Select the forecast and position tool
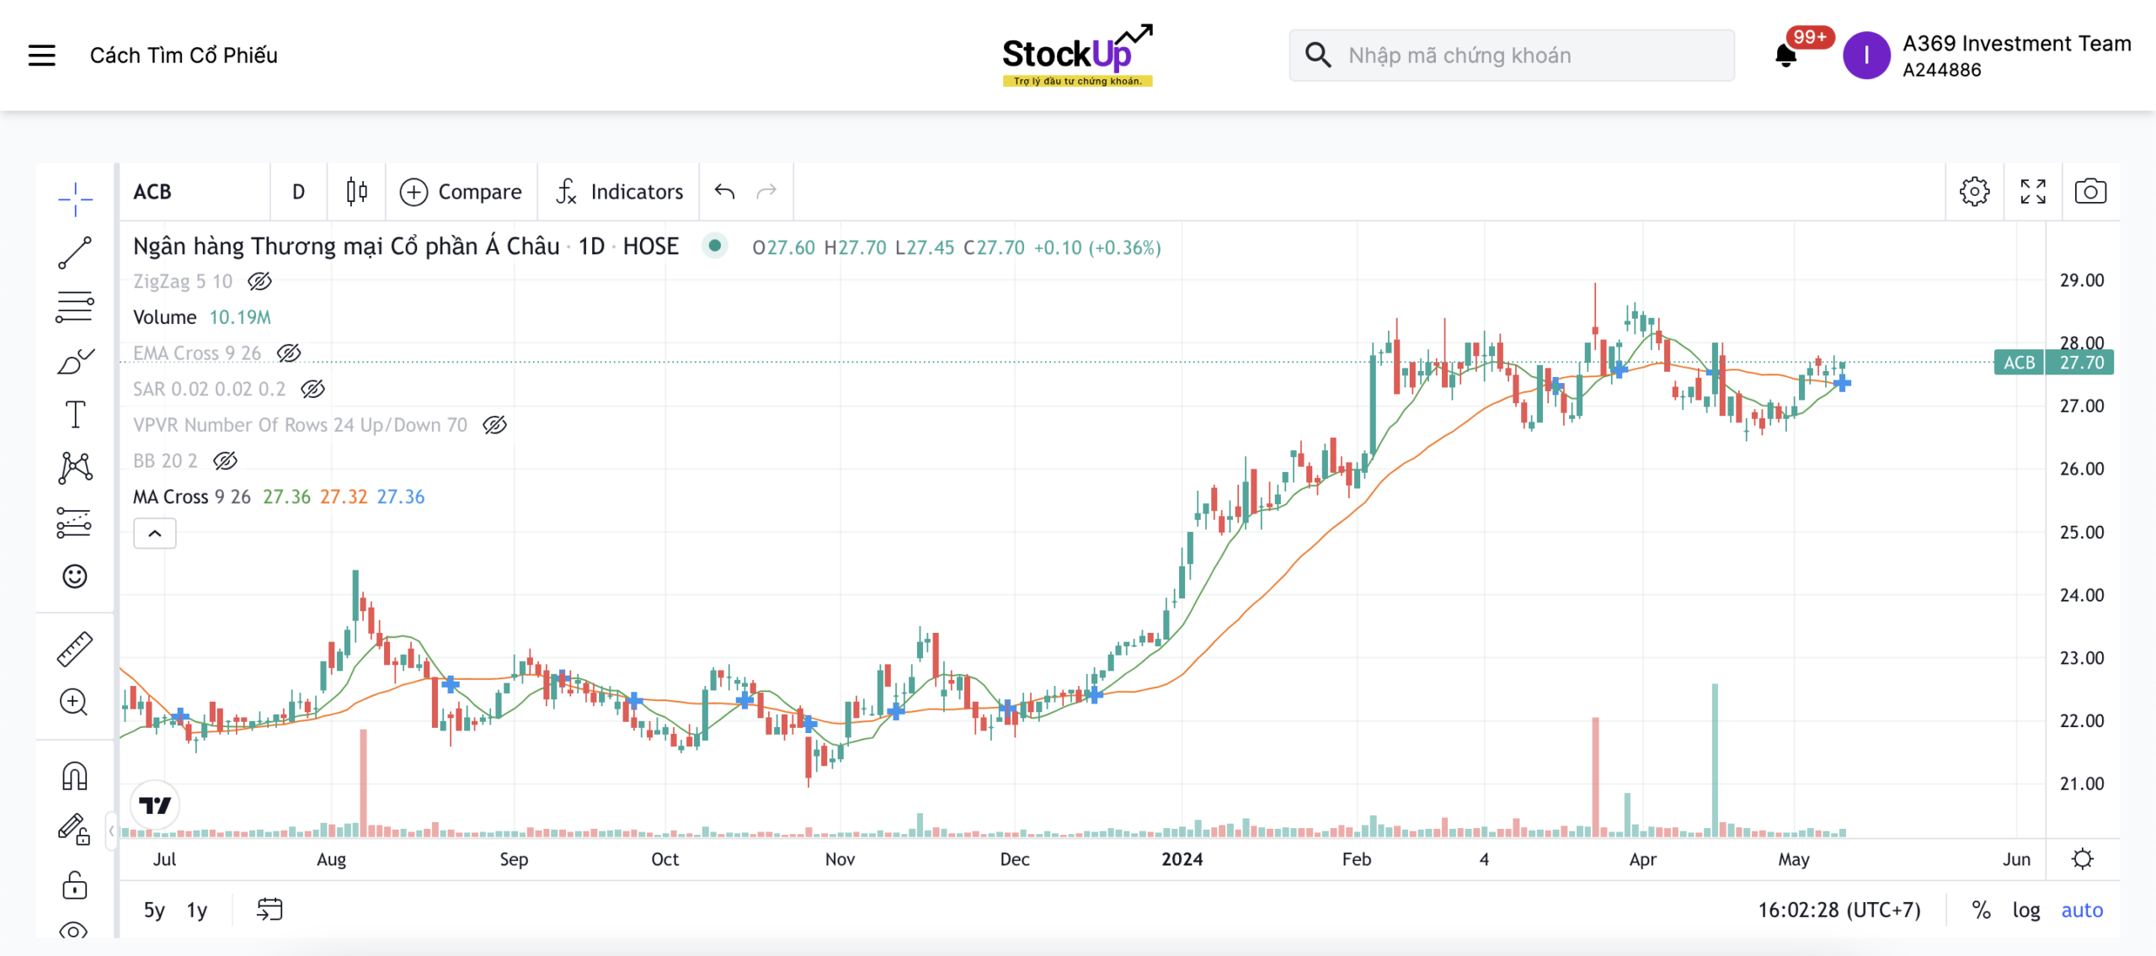The image size is (2156, 956). tap(75, 523)
